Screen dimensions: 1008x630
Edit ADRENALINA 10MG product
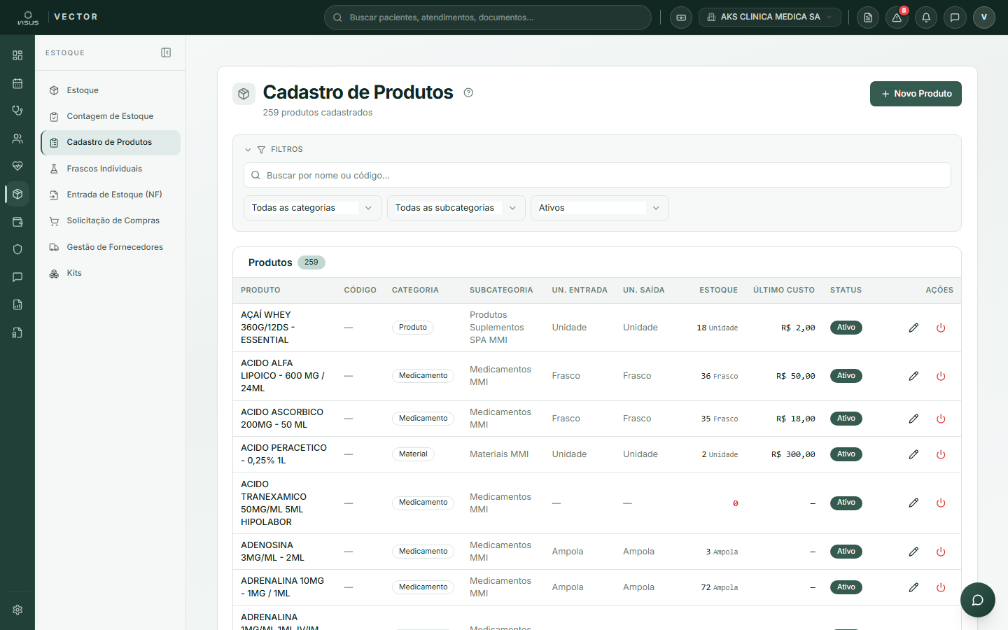pos(913,587)
